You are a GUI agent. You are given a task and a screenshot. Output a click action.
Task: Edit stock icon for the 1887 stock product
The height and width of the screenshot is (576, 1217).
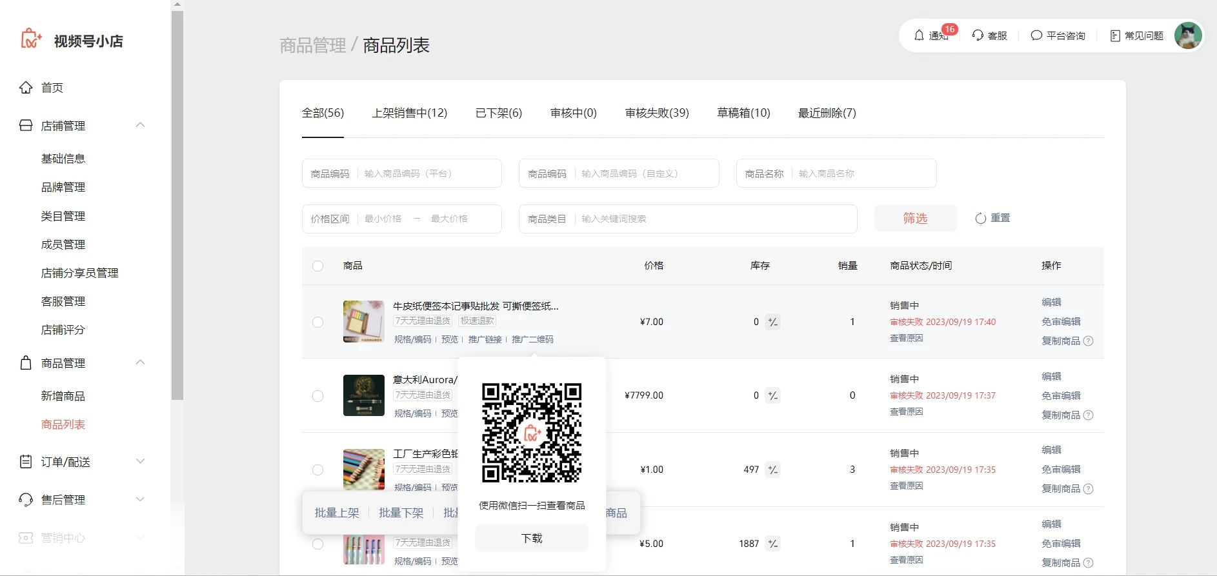[x=772, y=544]
